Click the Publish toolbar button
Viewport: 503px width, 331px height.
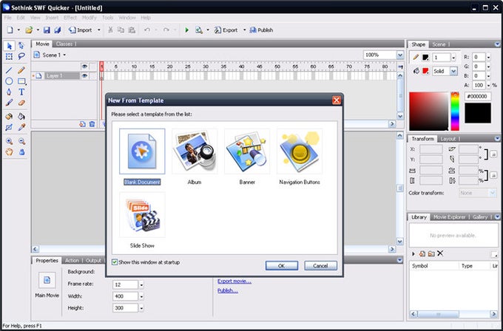(x=261, y=30)
